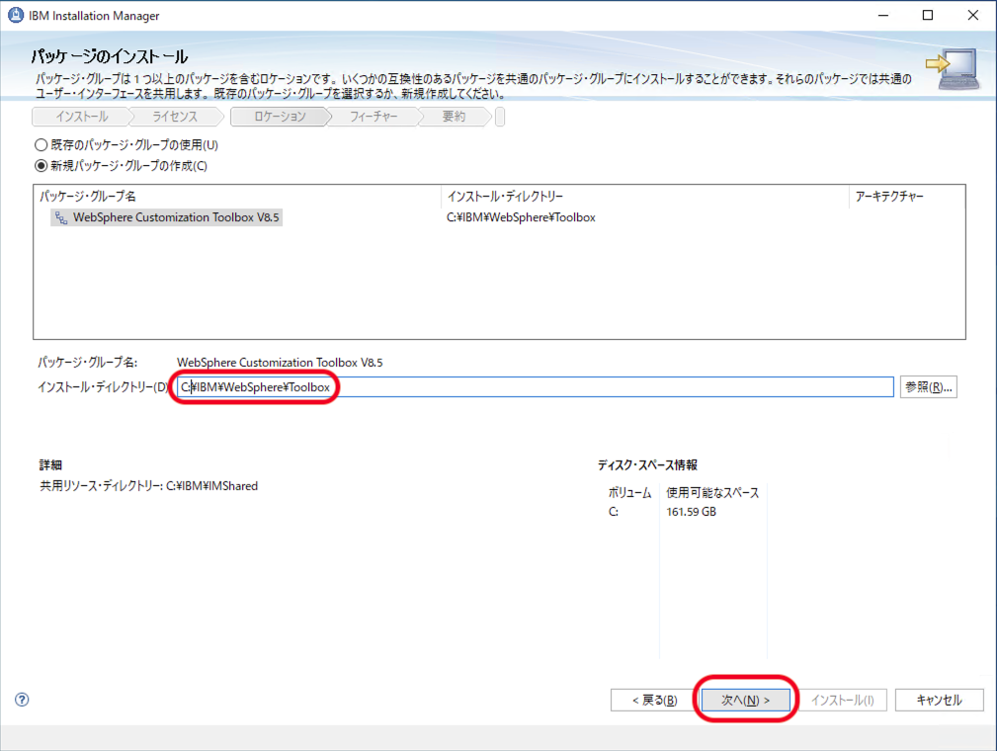The image size is (997, 751).
Task: Go to the ライセンス wizard step
Action: [175, 117]
